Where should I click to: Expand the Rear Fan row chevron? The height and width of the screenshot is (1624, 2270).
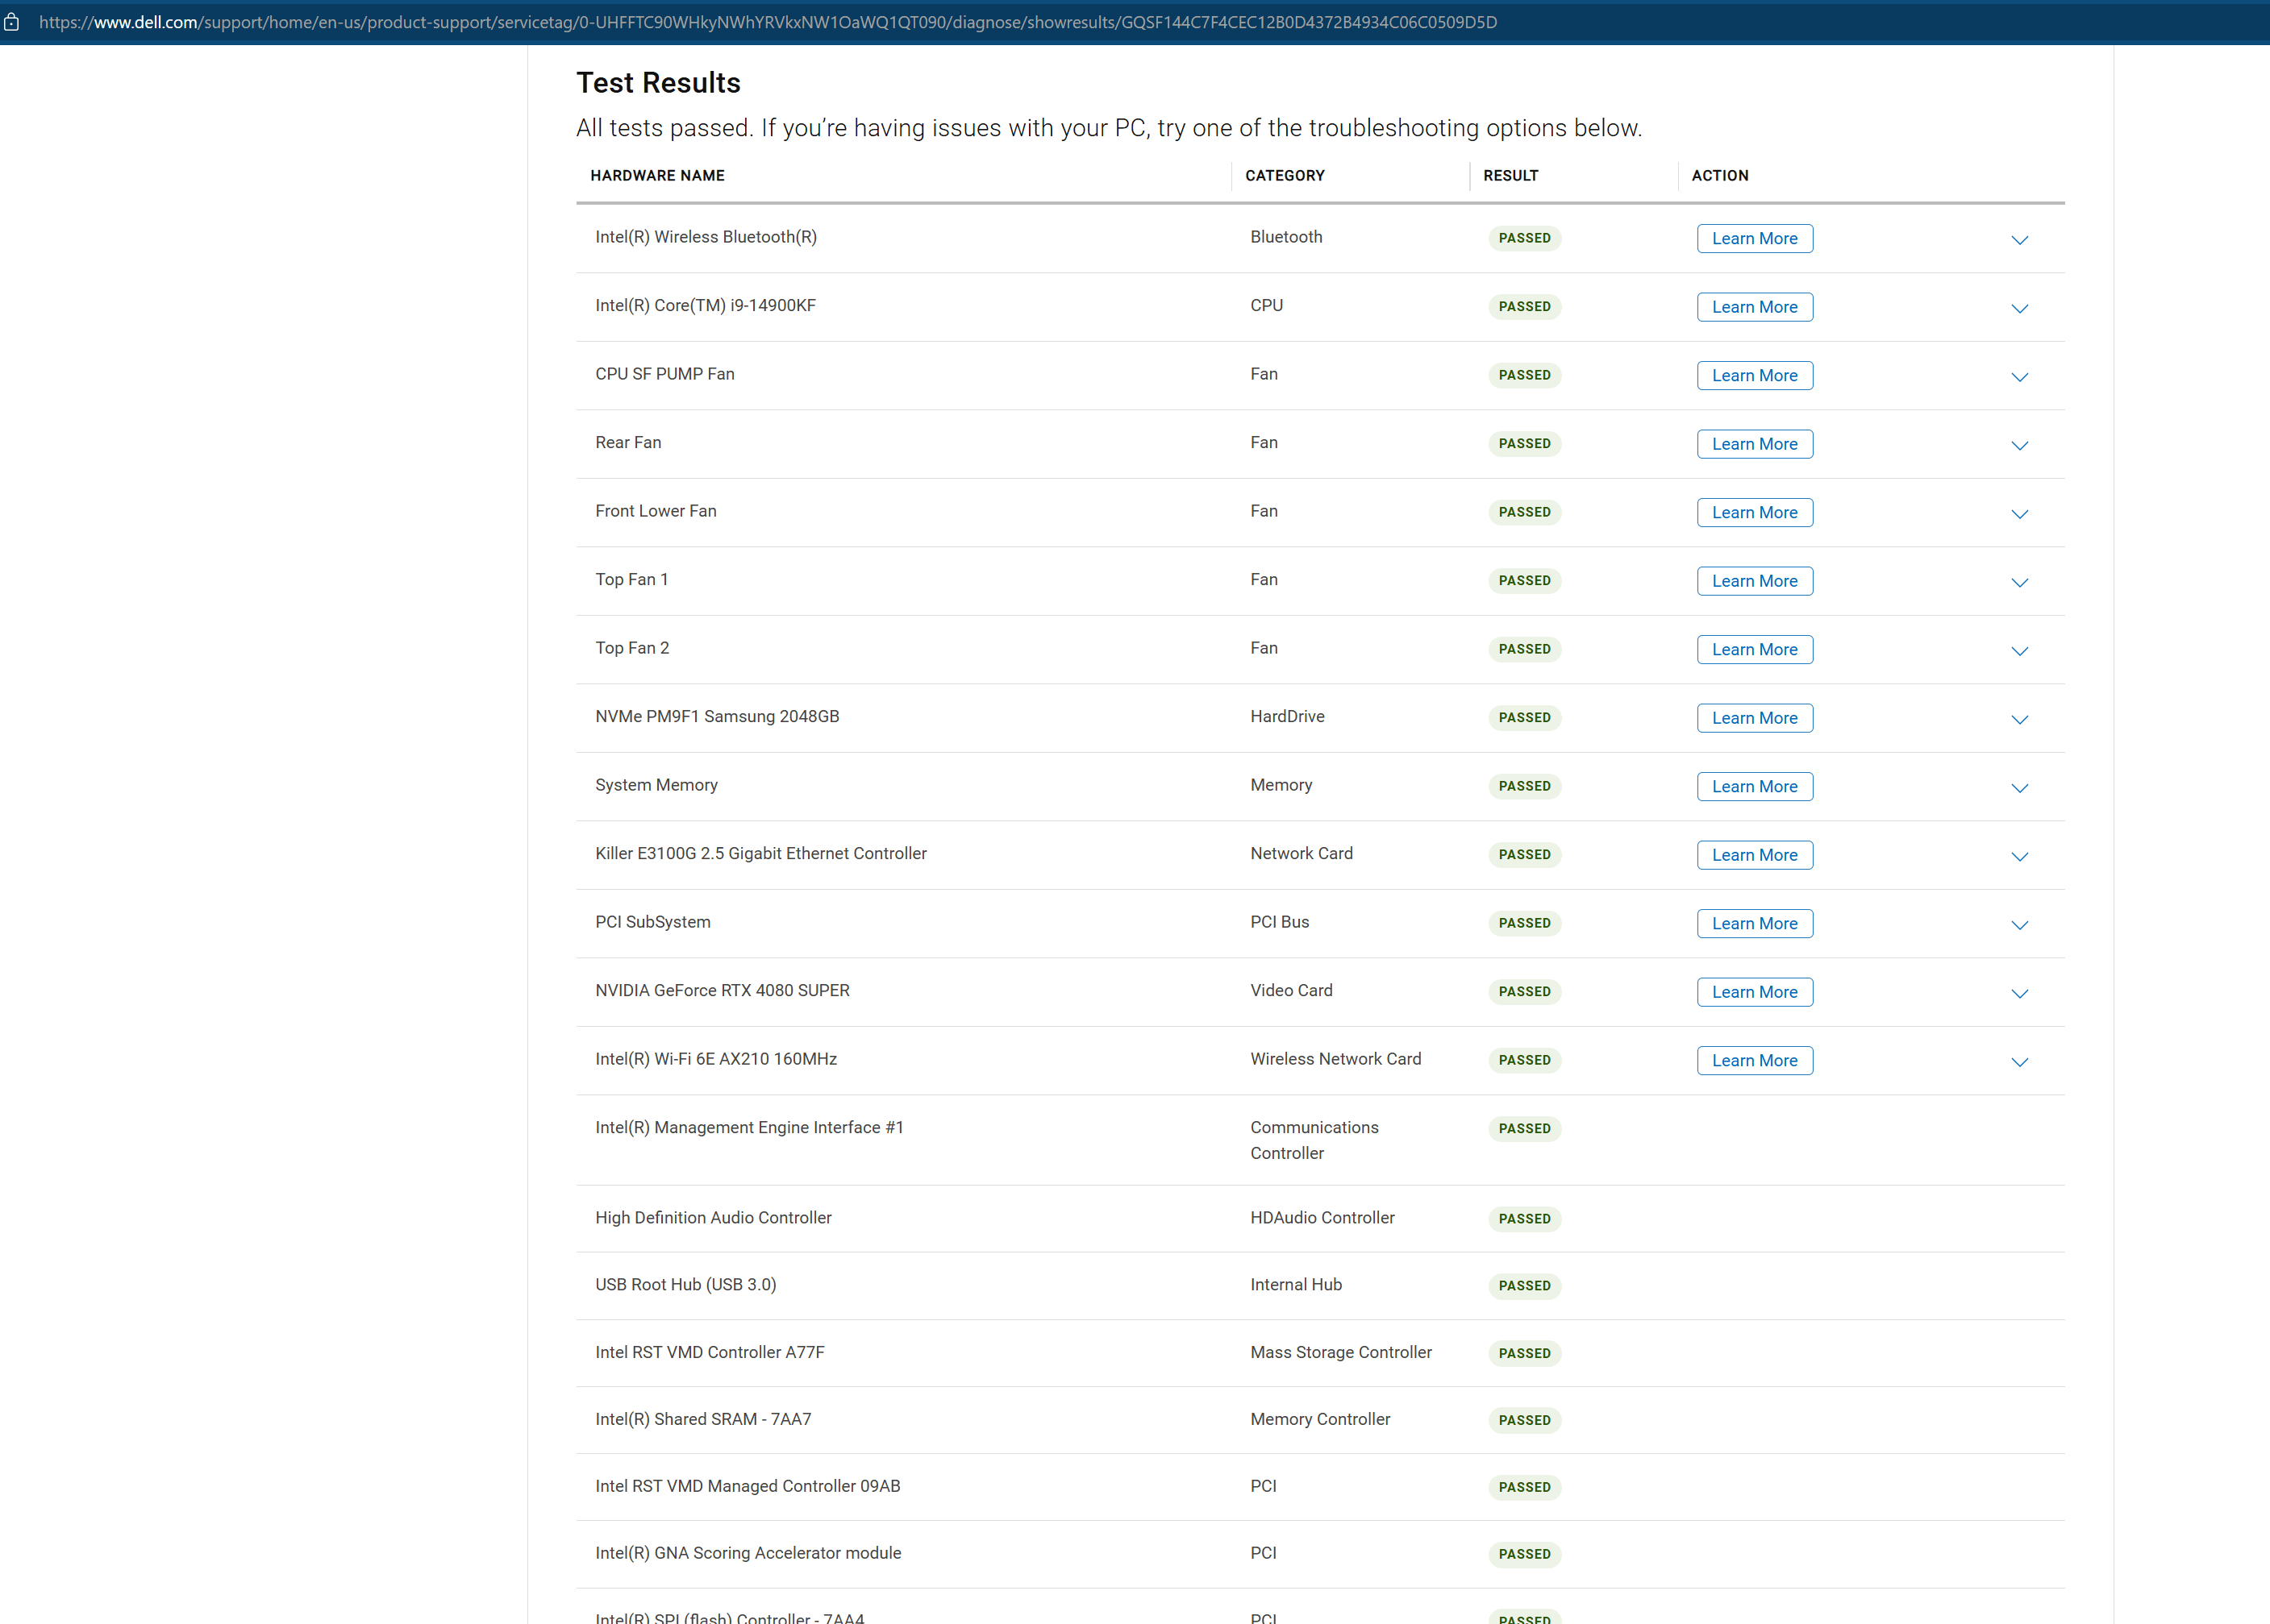(x=2019, y=446)
